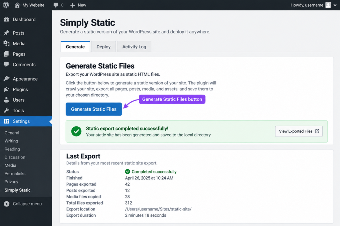The width and height of the screenshot is (340, 226).
Task: Click the Collapse menu label
Action: (x=27, y=204)
